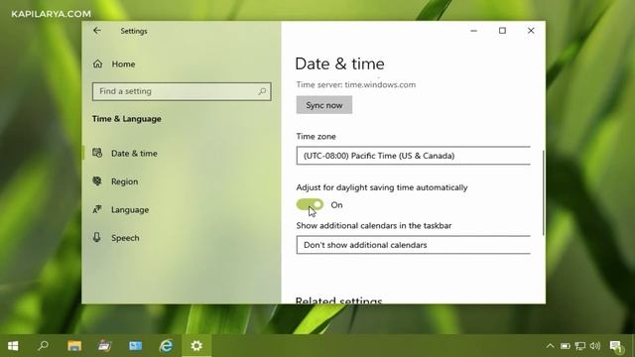Image resolution: width=635 pixels, height=357 pixels.
Task: Open the volume speaker icon
Action: coord(595,346)
